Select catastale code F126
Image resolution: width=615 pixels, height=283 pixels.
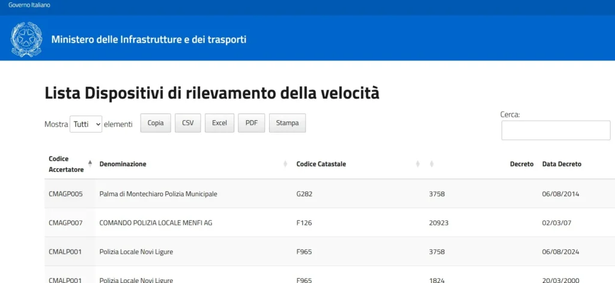pos(304,223)
